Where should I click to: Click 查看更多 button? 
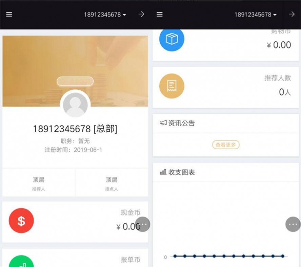pos(226,145)
